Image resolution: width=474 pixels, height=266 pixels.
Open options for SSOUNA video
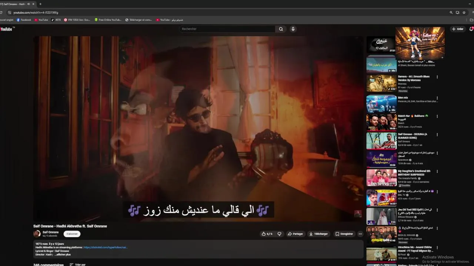pyautogui.click(x=437, y=135)
